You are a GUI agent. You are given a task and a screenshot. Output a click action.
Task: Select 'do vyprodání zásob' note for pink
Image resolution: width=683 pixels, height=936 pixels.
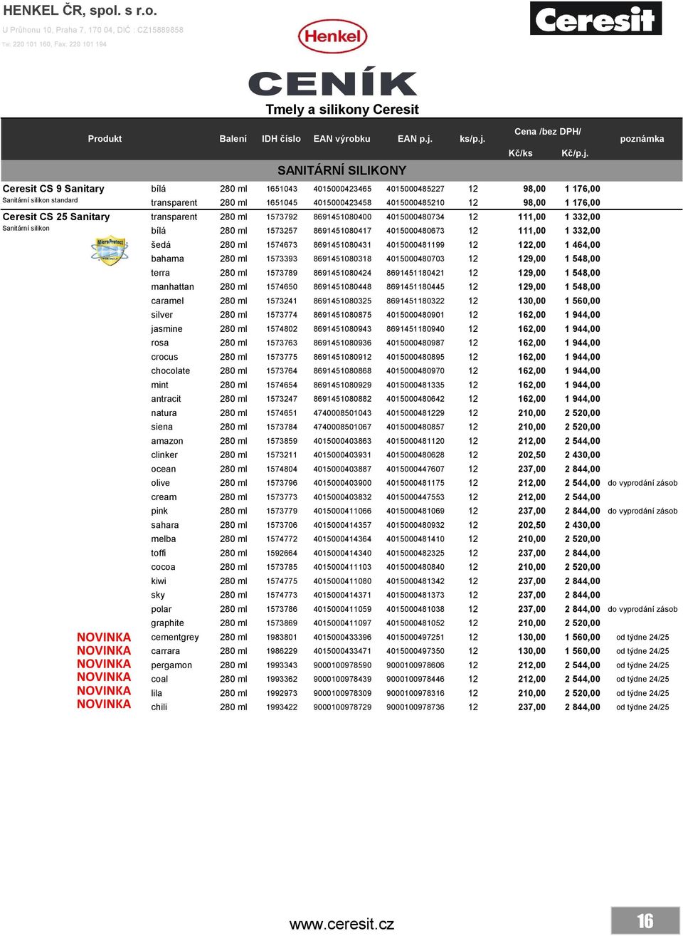pos(642,511)
